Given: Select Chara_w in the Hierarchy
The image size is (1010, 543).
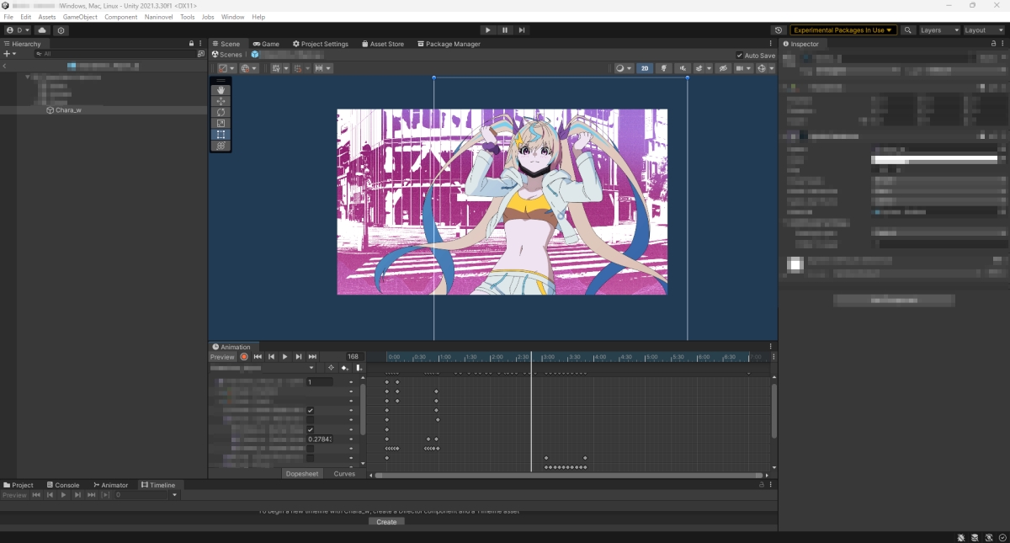Looking at the screenshot, I should pyautogui.click(x=68, y=110).
